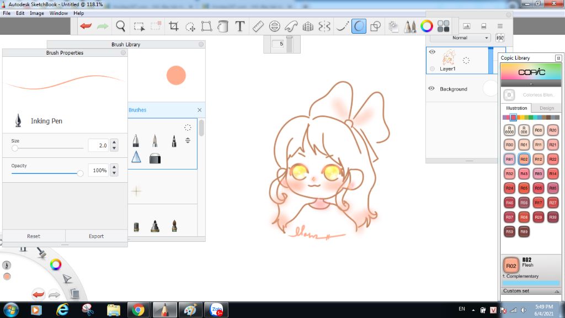The image size is (565, 318).
Task: Open the Window menu
Action: point(58,13)
